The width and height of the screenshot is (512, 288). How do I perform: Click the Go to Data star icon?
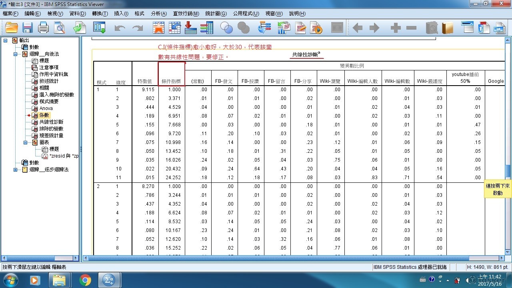pos(159,28)
